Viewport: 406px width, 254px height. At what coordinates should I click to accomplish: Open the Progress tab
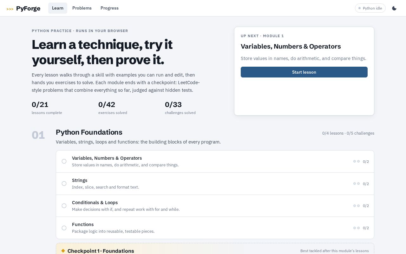point(109,8)
